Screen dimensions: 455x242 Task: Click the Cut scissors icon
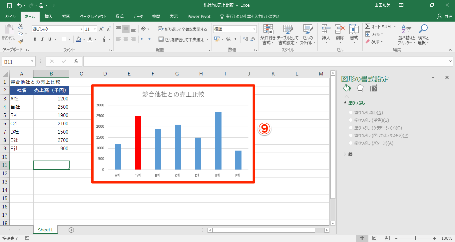(21, 26)
